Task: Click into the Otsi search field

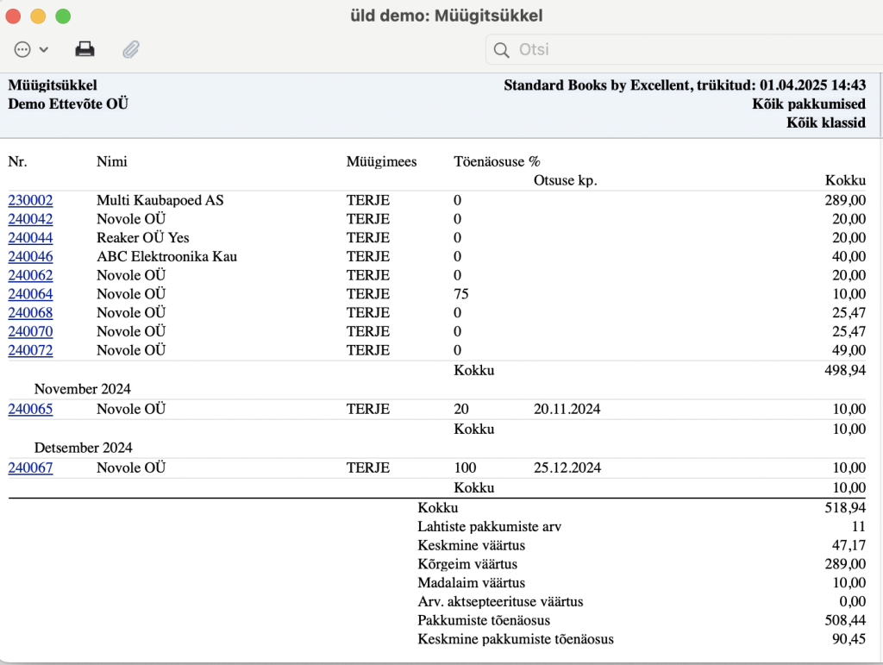Action: (x=684, y=49)
